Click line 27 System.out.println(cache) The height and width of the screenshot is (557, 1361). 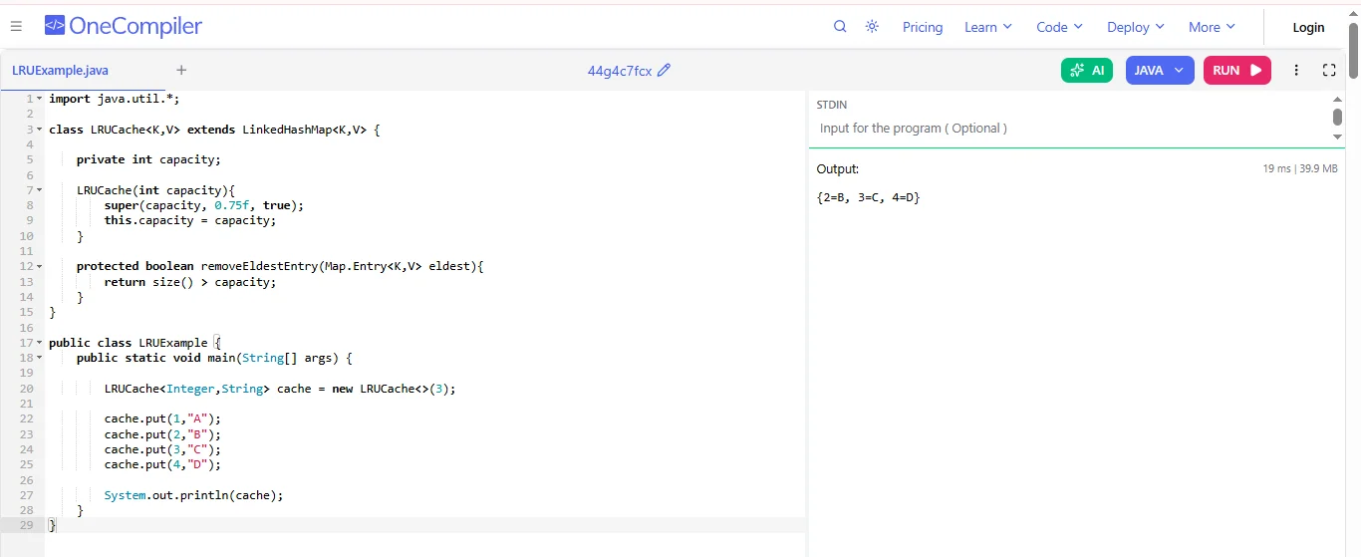click(194, 495)
